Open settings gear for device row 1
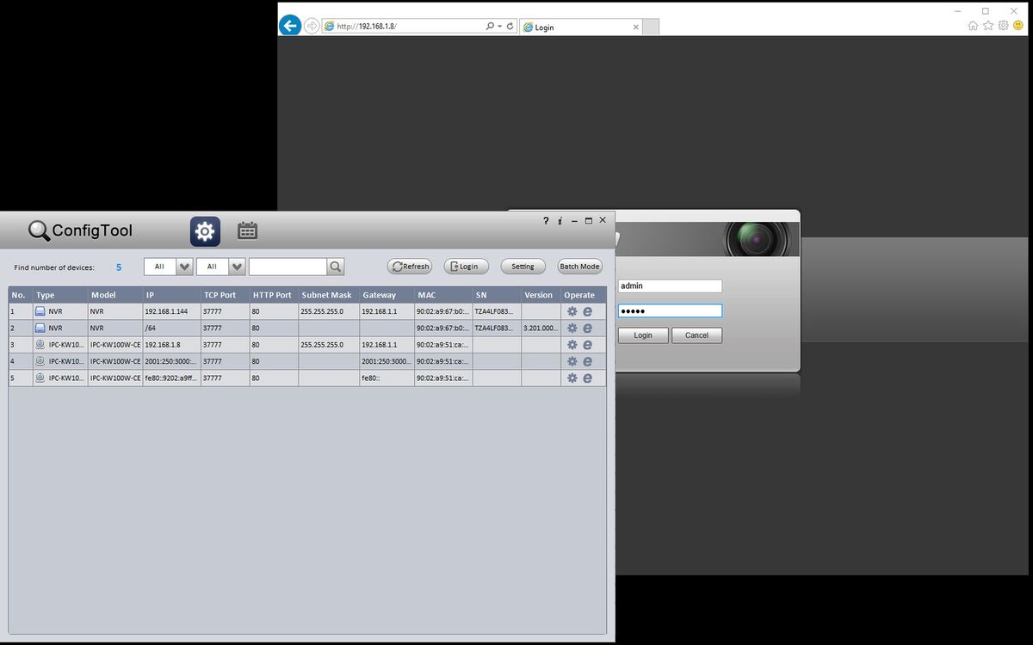The width and height of the screenshot is (1033, 645). [x=572, y=311]
